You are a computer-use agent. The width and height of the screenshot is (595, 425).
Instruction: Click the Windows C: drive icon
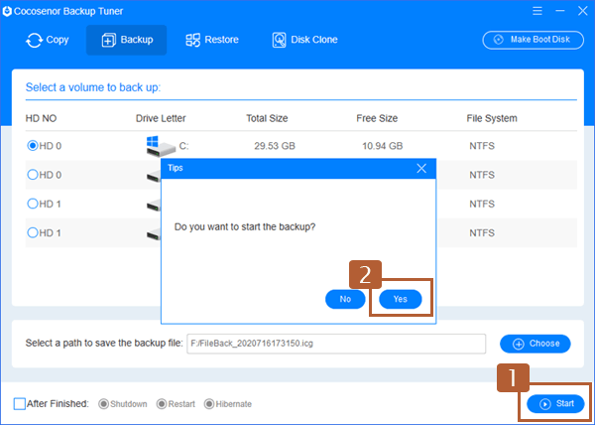pyautogui.click(x=160, y=146)
